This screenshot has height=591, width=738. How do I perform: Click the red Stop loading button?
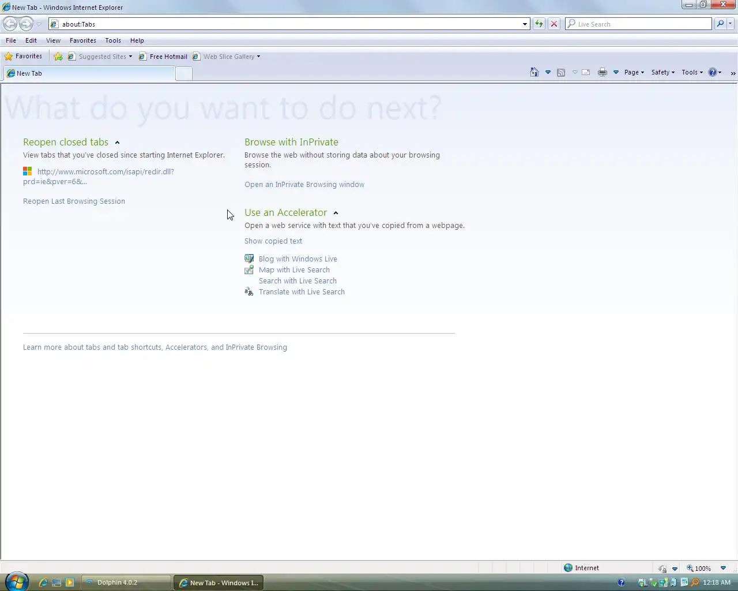pos(554,24)
